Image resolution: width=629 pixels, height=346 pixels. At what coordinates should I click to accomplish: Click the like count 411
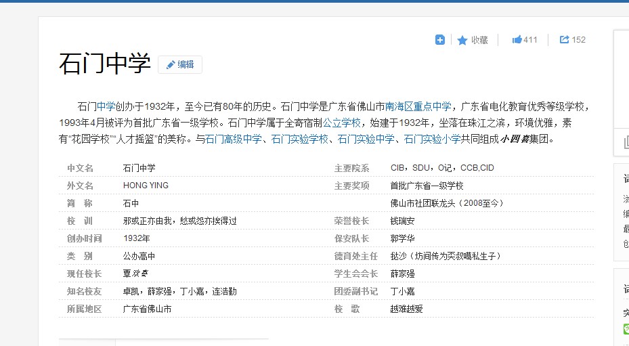point(530,40)
